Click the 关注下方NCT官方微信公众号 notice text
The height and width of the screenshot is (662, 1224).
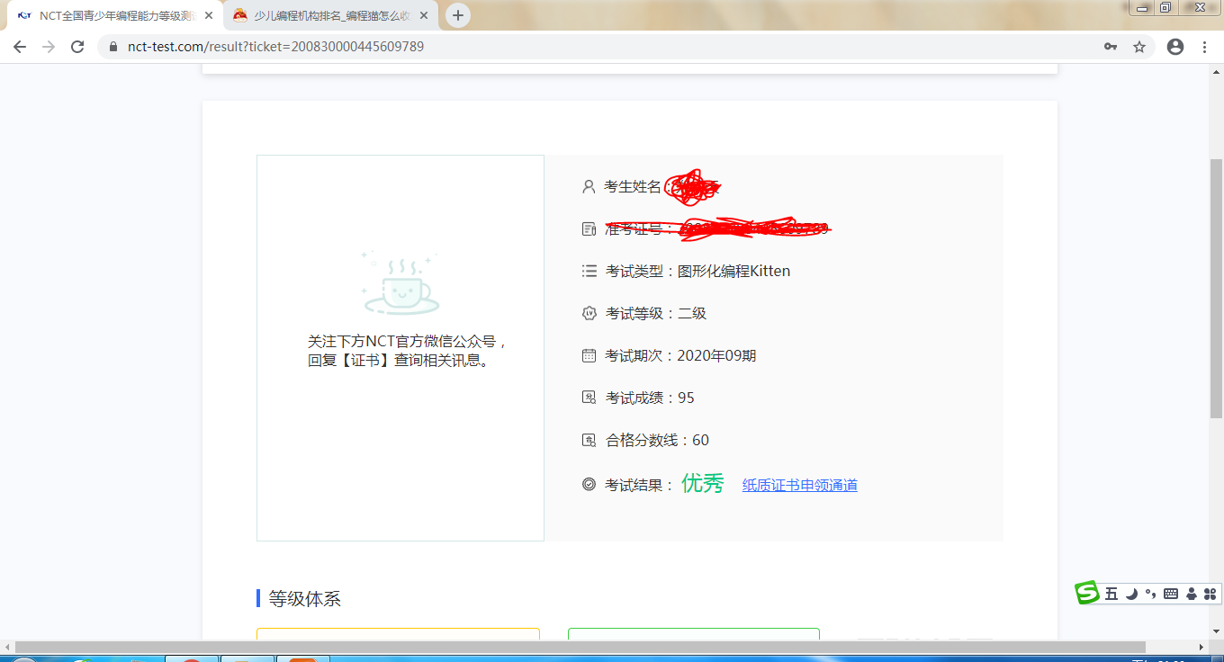click(x=409, y=342)
